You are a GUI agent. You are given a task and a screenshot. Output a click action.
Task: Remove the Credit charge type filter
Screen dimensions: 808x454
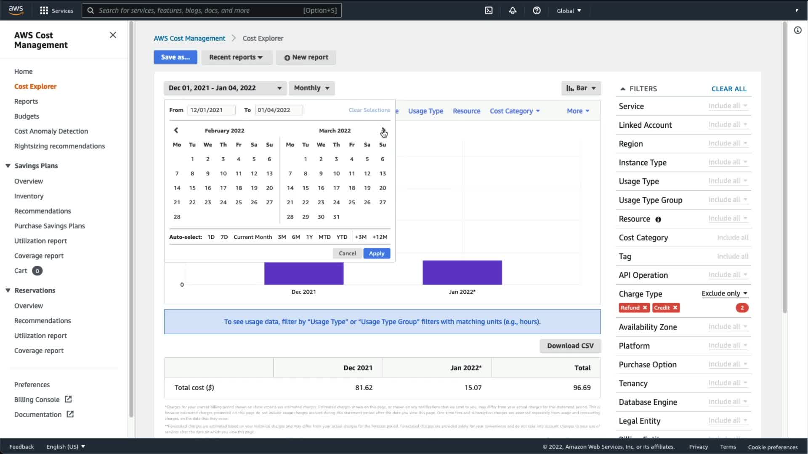[x=675, y=308]
